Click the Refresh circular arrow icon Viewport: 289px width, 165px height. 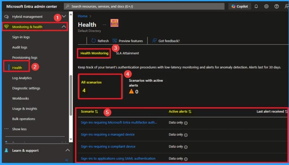pos(94,41)
